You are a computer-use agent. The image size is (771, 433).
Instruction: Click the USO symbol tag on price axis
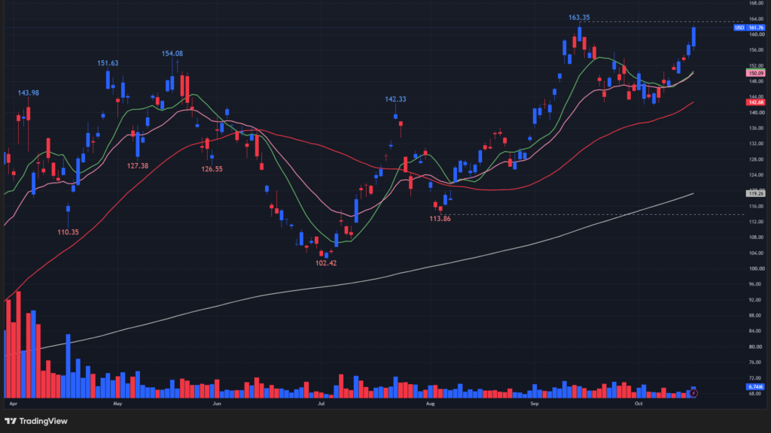click(x=739, y=28)
